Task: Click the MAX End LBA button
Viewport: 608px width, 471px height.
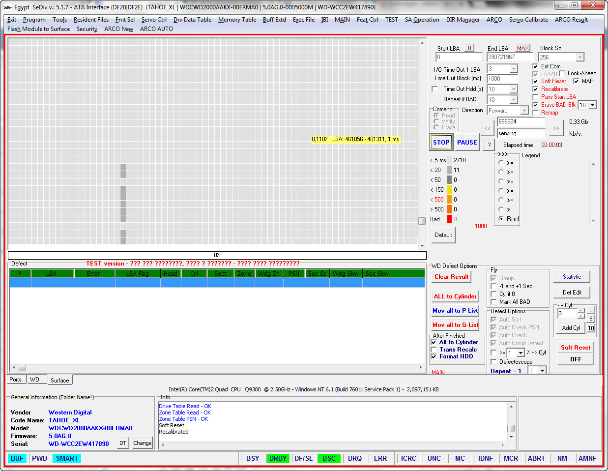Action: coord(522,48)
